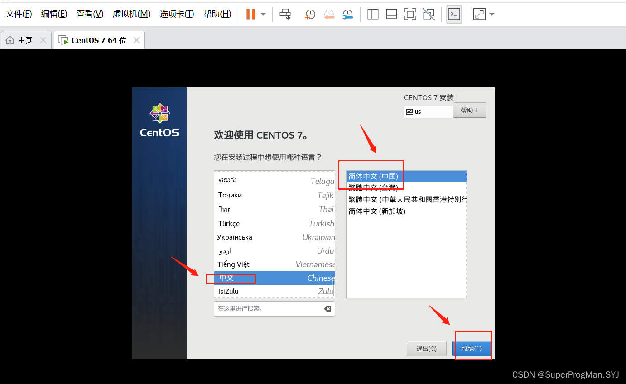
Task: Toggle the library sidebar panel icon
Action: 373,14
